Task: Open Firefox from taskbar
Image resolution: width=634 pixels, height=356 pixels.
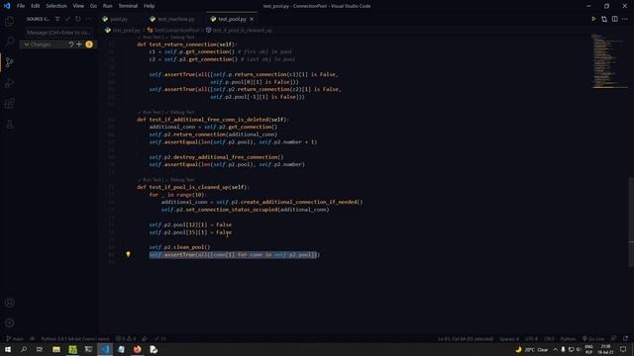Action: coord(138,349)
